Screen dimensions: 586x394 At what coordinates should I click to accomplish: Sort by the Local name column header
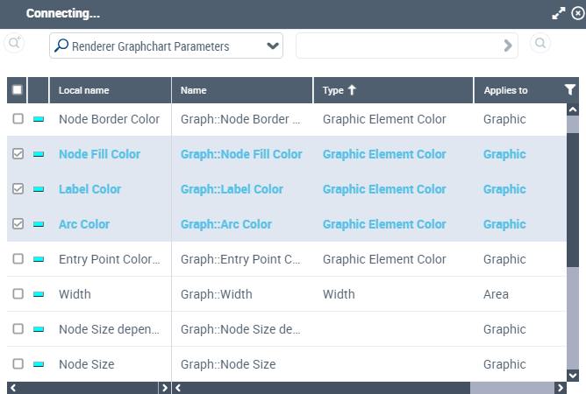[84, 90]
